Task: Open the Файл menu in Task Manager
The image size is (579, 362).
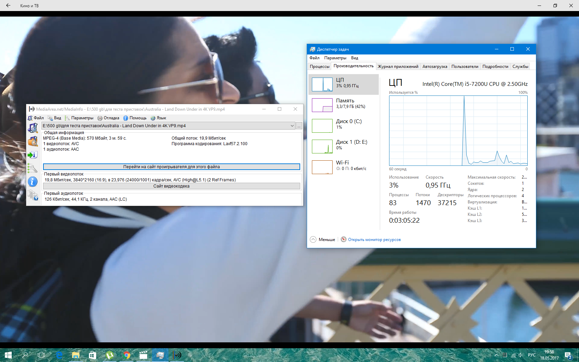Action: click(x=314, y=58)
